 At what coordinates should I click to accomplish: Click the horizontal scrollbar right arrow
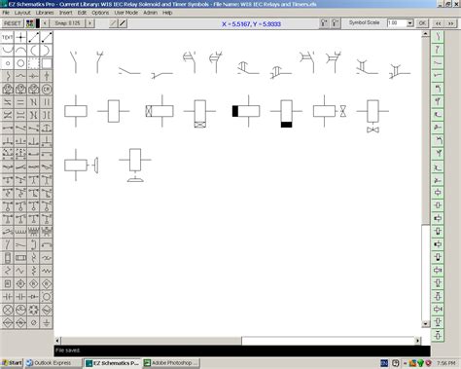click(417, 341)
